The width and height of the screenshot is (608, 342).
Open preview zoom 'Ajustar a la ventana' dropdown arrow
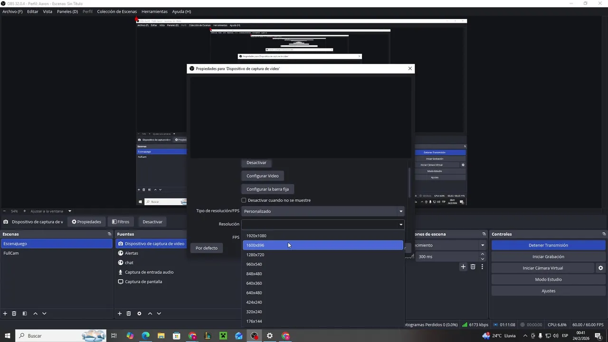(x=70, y=211)
